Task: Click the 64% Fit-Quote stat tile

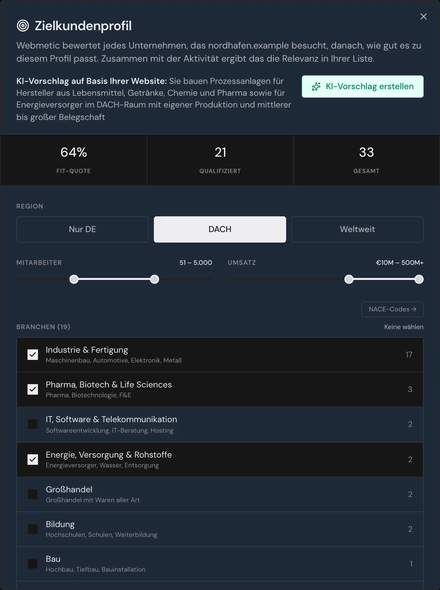Action: tap(74, 160)
